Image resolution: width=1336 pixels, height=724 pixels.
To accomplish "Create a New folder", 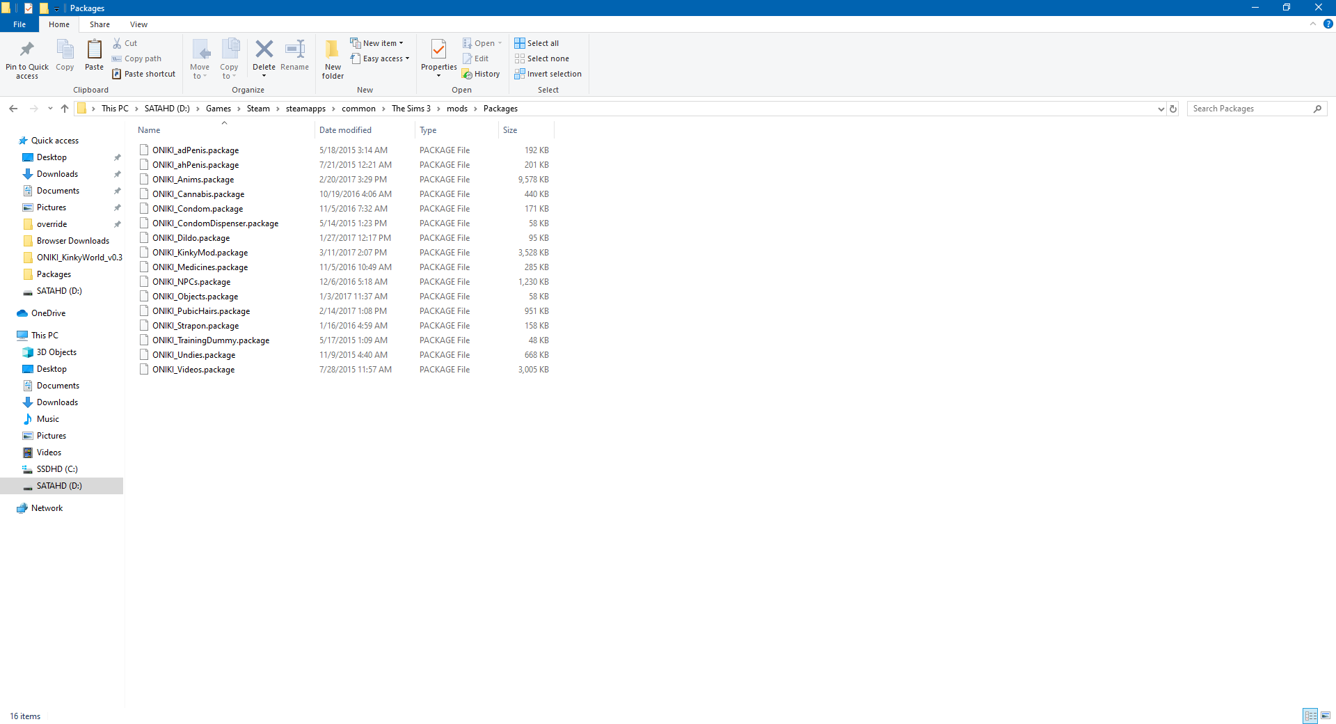I will click(x=333, y=58).
